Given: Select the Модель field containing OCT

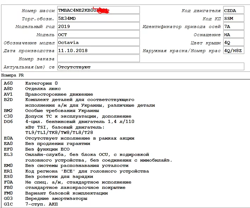Looking at the screenshot, I should (98, 34).
